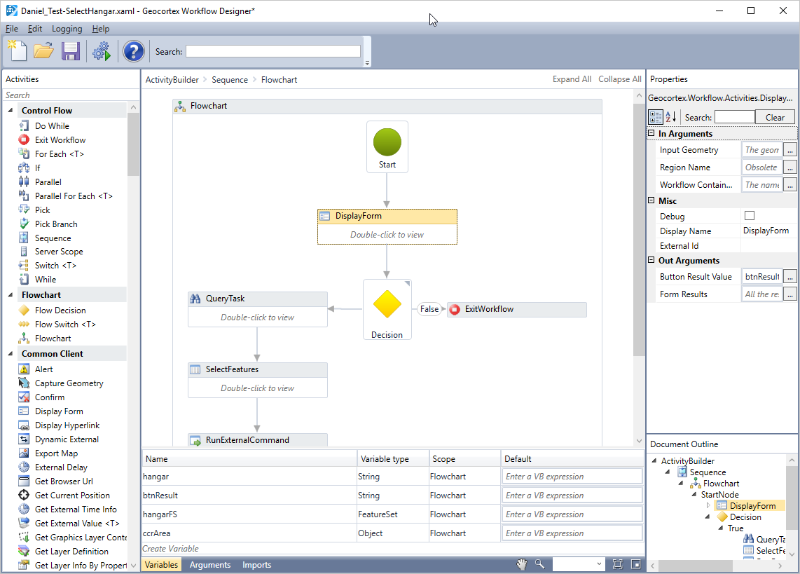The width and height of the screenshot is (800, 574).
Task: Open an existing workflow file
Action: pos(43,51)
